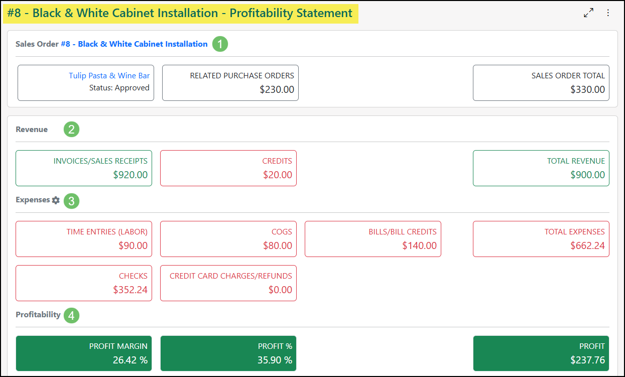Screen dimensions: 625x377
Task: Click the Profit % tile
Action: [228, 353]
